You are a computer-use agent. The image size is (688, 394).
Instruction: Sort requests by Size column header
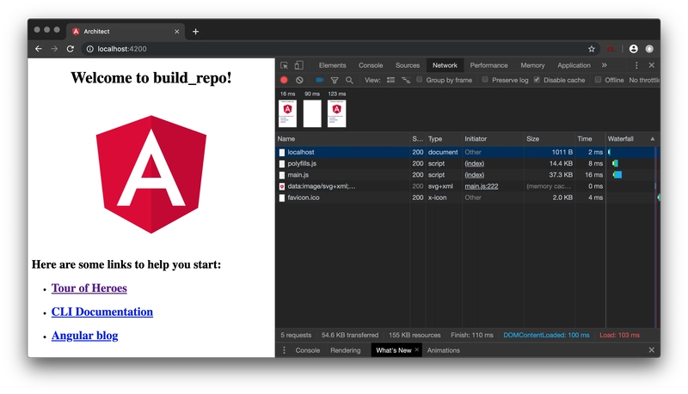tap(549, 139)
